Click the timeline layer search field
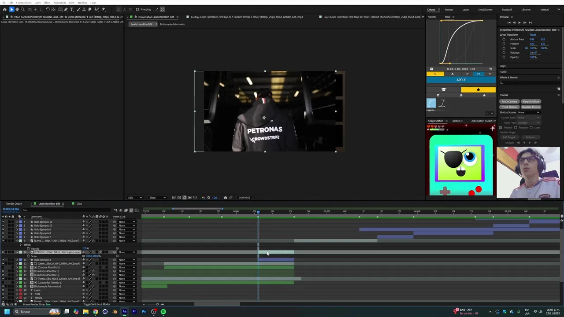 coord(66,210)
